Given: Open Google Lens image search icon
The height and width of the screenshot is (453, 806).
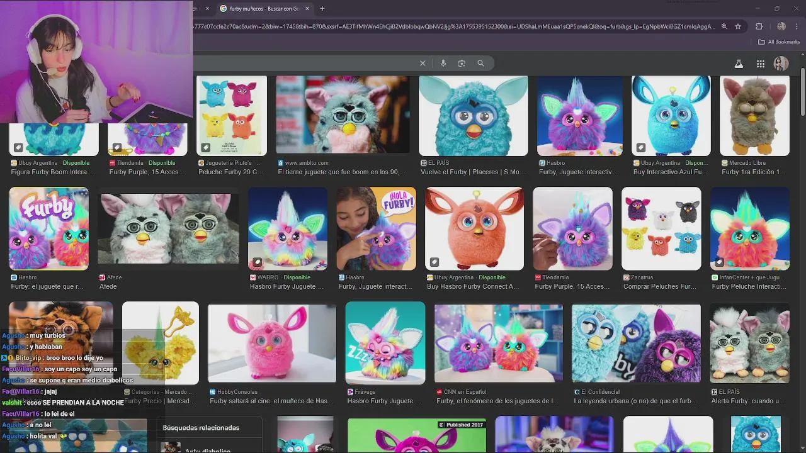Looking at the screenshot, I should pyautogui.click(x=462, y=63).
